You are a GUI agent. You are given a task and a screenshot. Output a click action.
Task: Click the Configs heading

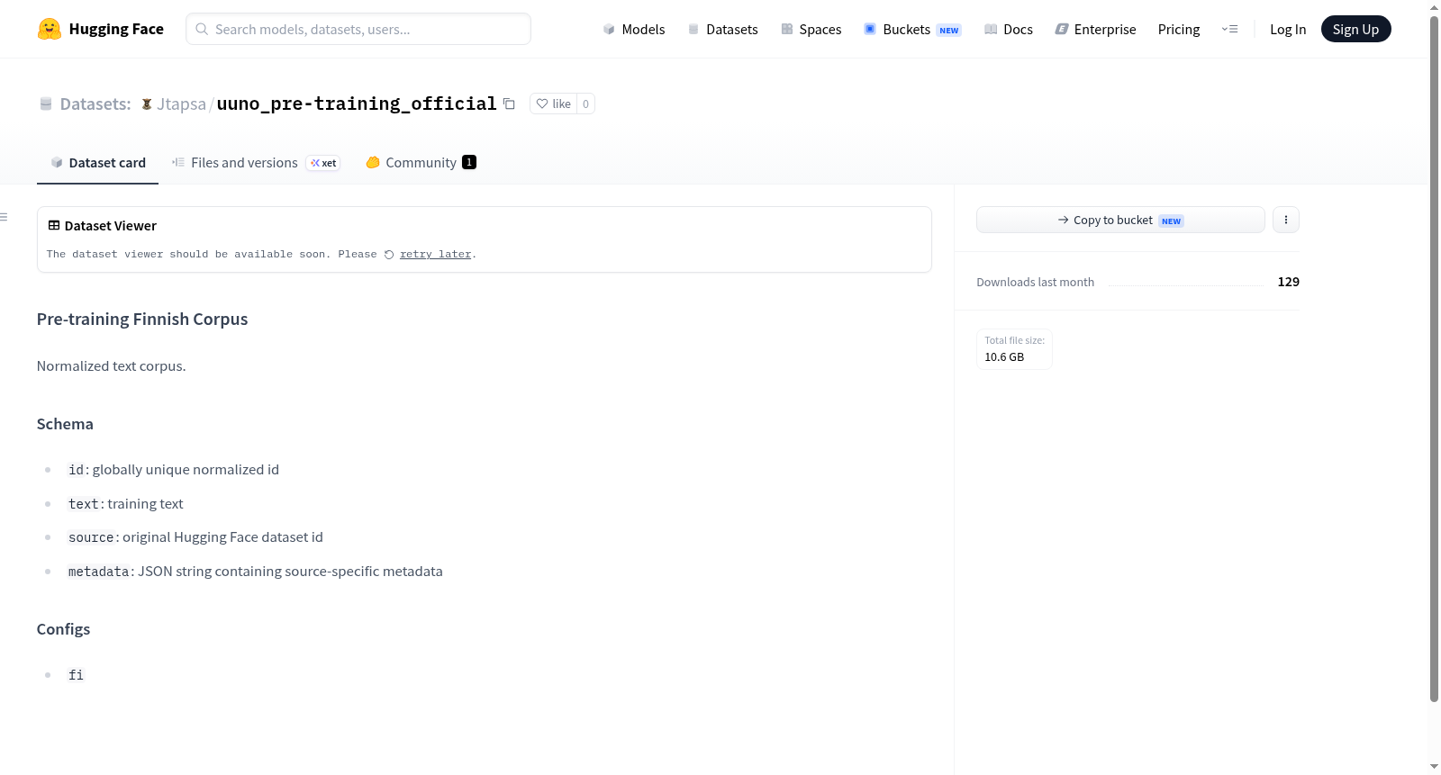click(63, 629)
